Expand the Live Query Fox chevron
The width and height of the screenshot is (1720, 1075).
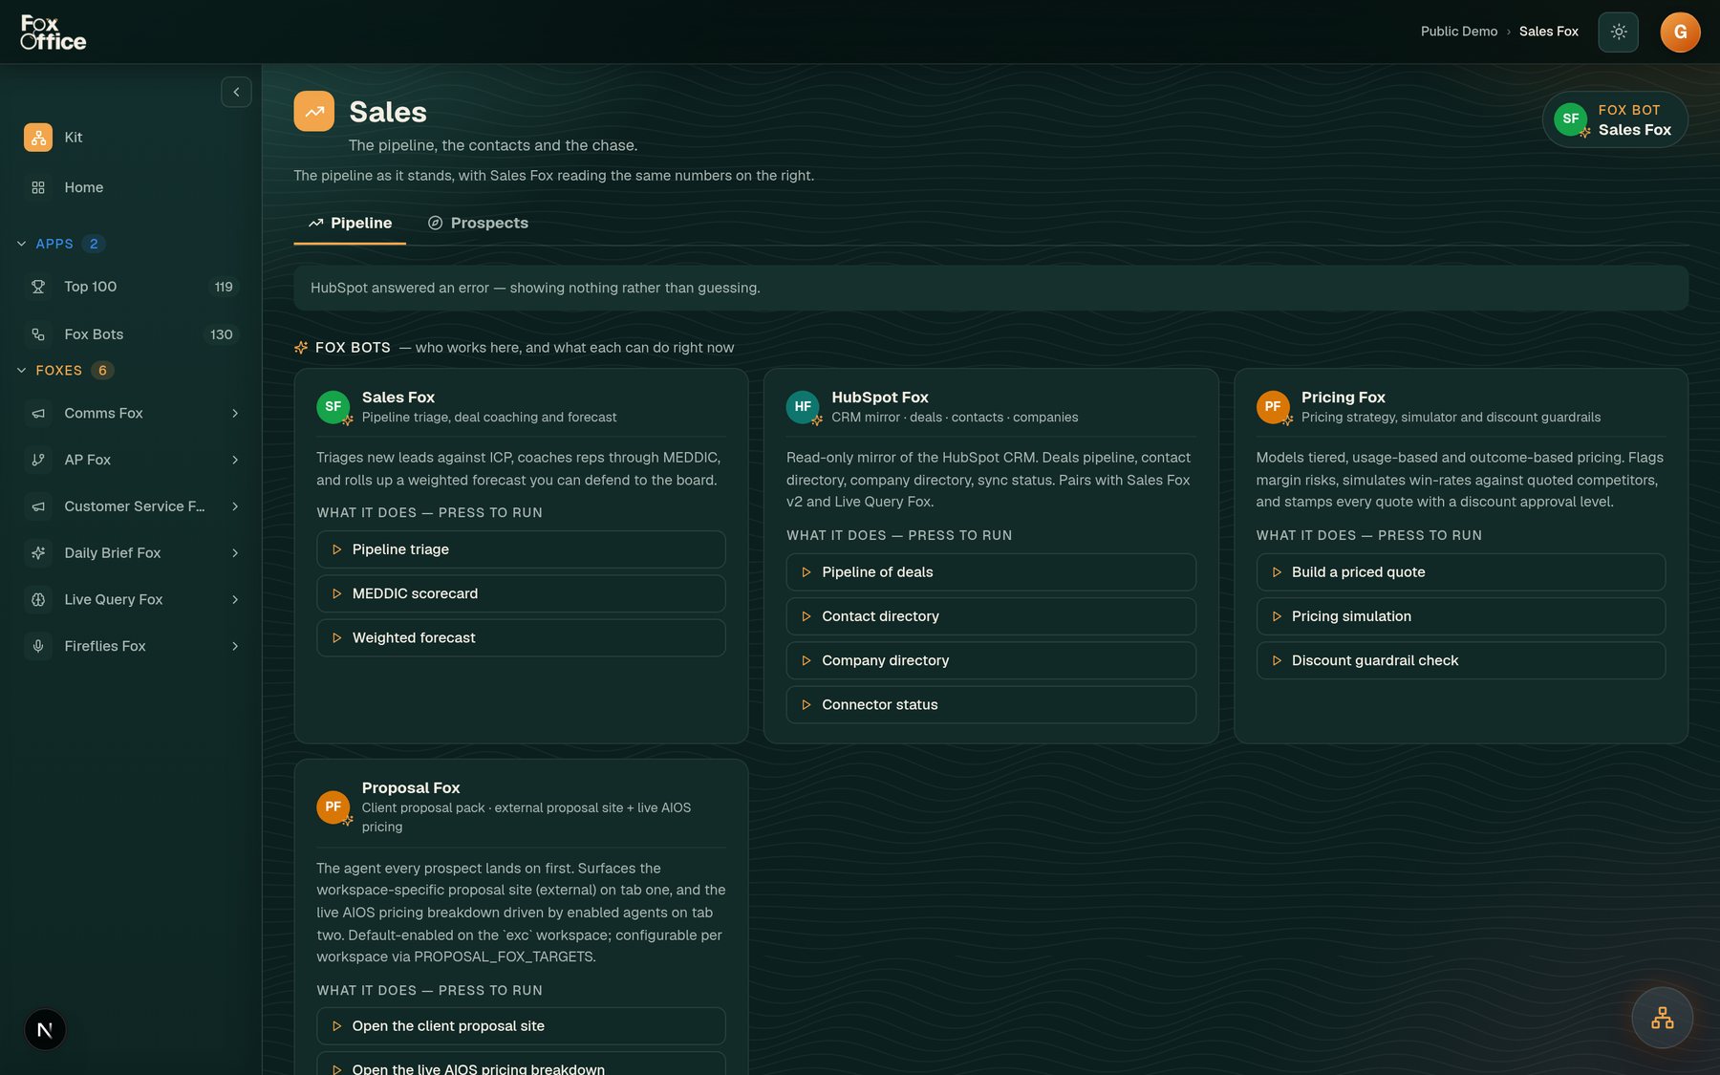(x=235, y=600)
